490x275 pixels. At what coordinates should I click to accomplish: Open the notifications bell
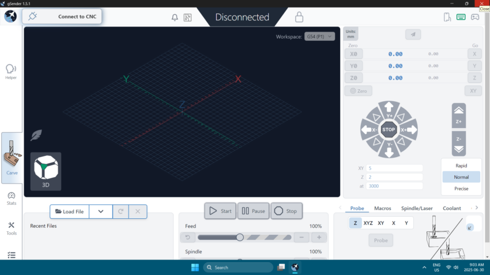(175, 17)
